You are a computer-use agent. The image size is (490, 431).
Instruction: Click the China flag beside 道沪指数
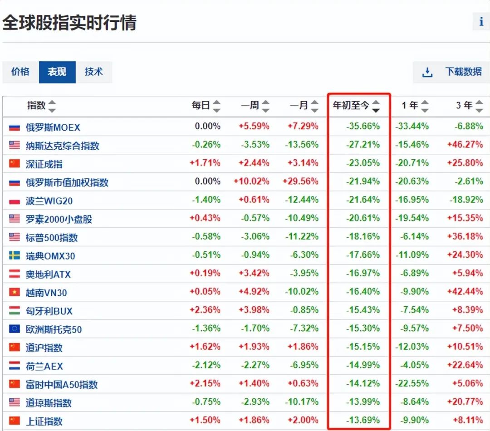pos(15,347)
